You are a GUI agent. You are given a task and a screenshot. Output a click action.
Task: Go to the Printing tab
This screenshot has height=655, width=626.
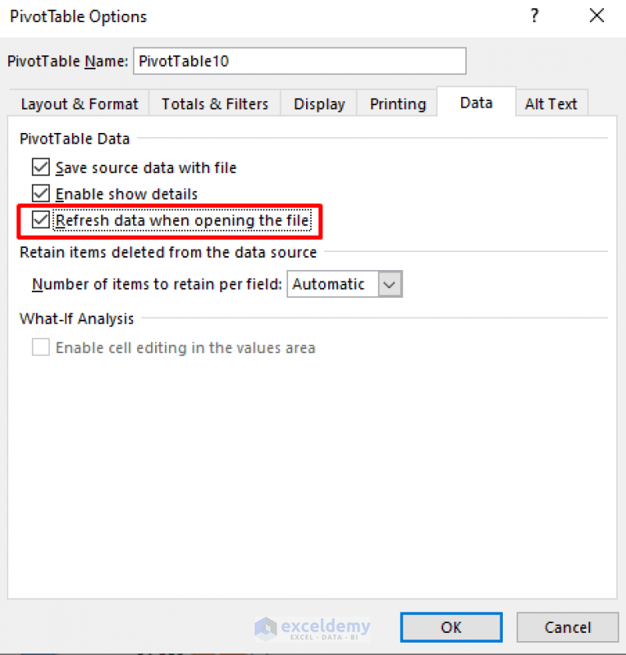pyautogui.click(x=397, y=104)
